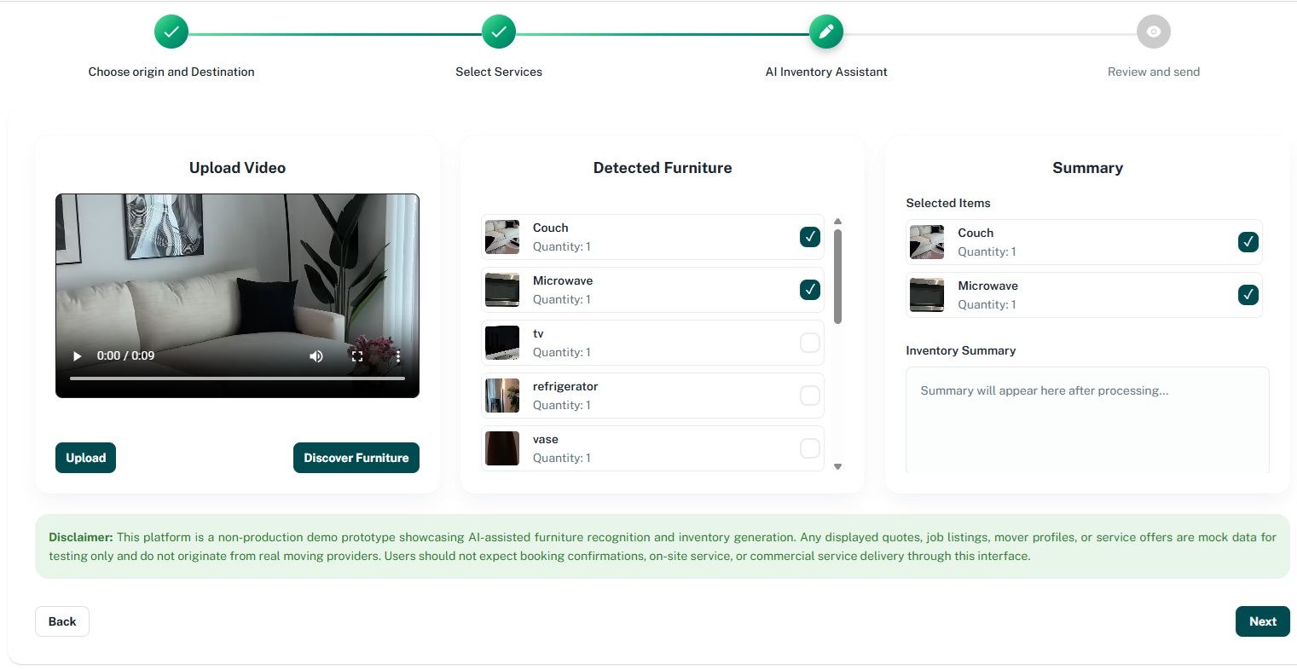This screenshot has width=1297, height=670.
Task: Click the Discover Furniture button
Action: [x=356, y=458]
